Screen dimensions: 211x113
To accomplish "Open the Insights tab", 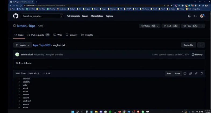I will coord(87,35).
